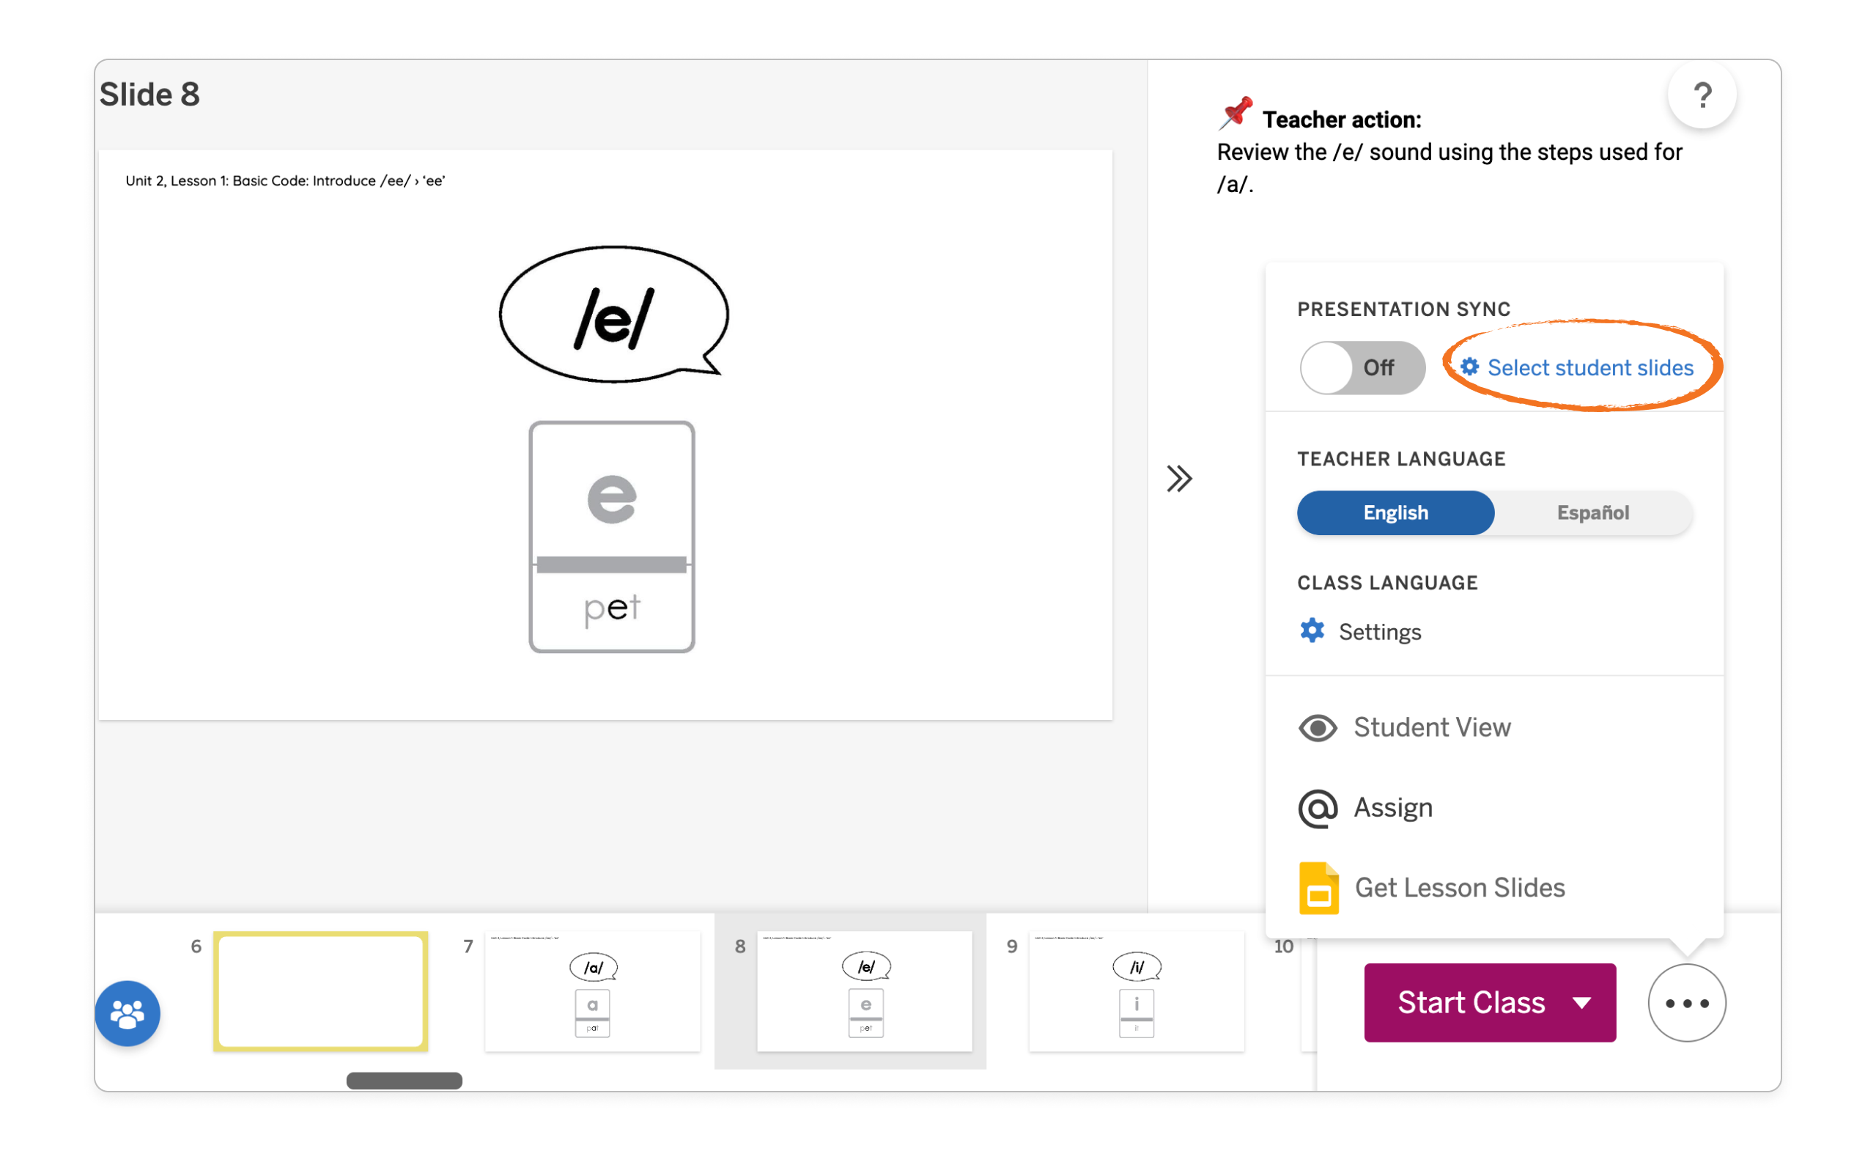1876x1151 pixels.
Task: Choose Assign from the options menu
Action: 1392,808
